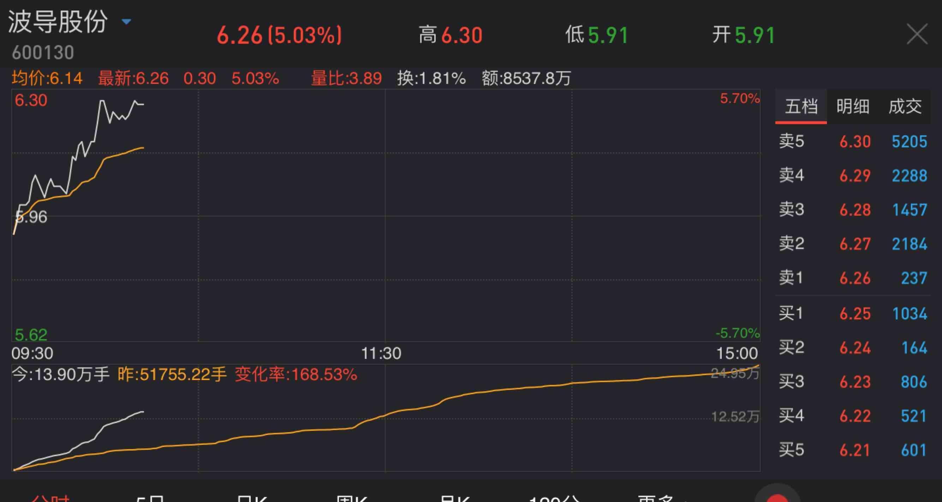This screenshot has width=942, height=502.
Task: Select the 买2 price 6.24
Action: click(855, 348)
